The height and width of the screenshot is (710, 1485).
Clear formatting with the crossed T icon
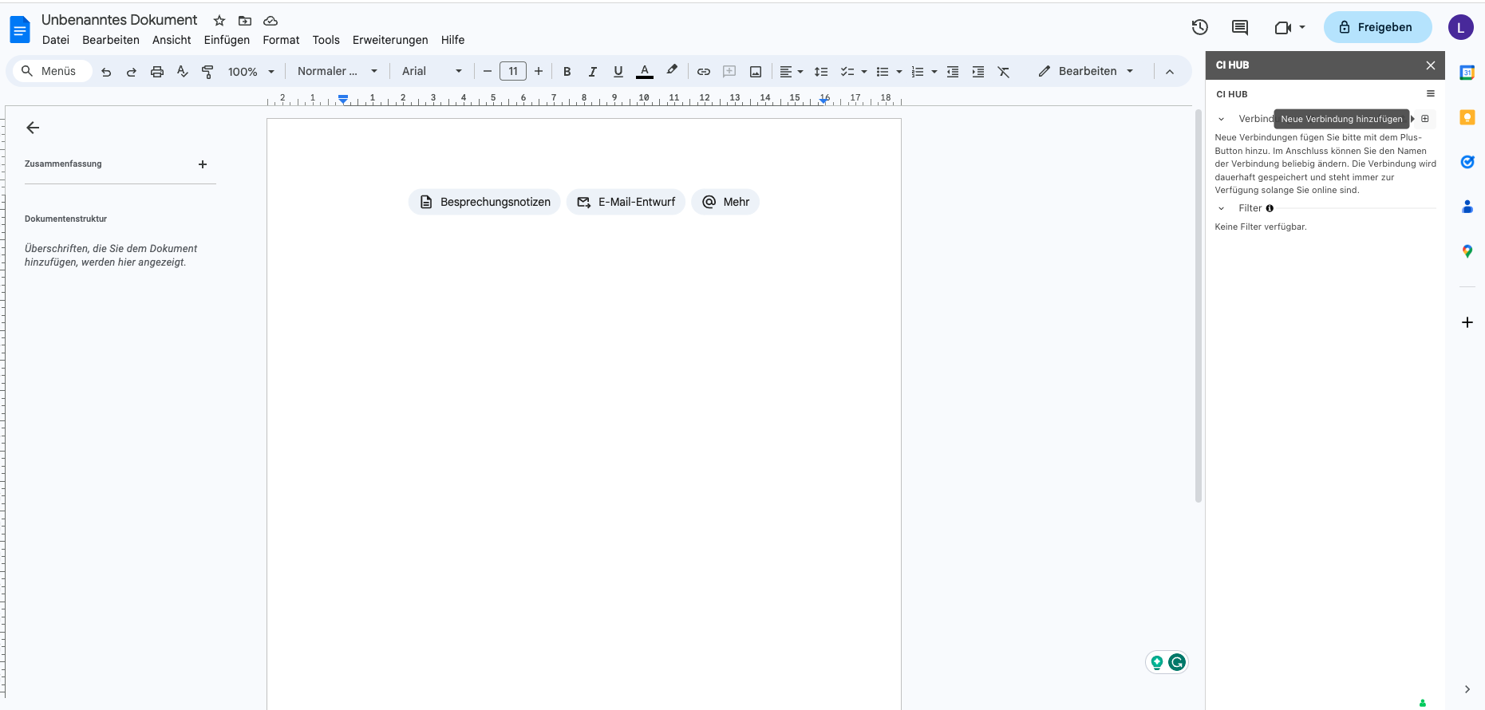[x=1004, y=72]
